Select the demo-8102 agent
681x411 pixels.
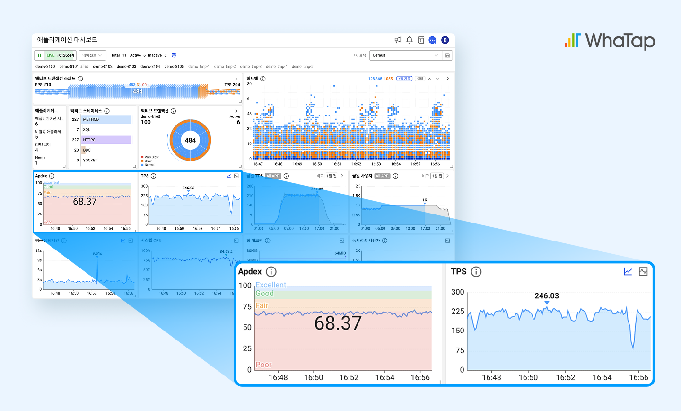103,67
